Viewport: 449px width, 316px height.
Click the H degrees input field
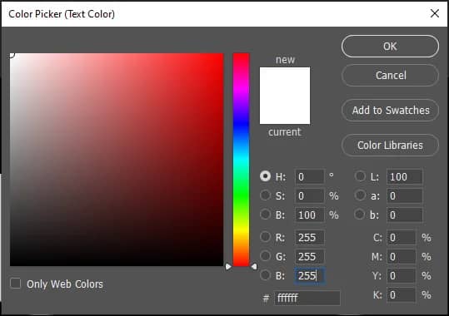[310, 177]
